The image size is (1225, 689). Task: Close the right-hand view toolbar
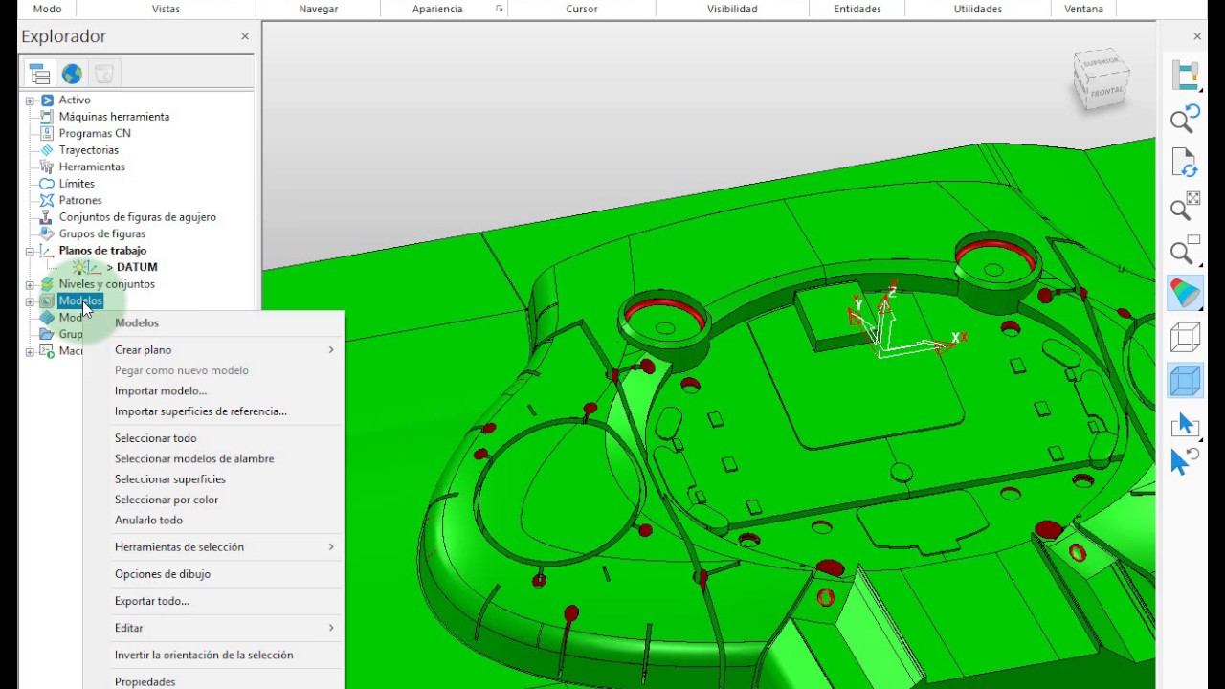click(x=1197, y=36)
